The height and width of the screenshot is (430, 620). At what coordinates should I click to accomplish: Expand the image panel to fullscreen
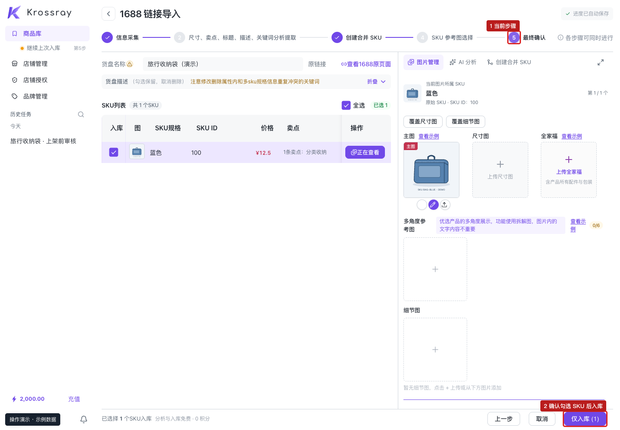[601, 62]
